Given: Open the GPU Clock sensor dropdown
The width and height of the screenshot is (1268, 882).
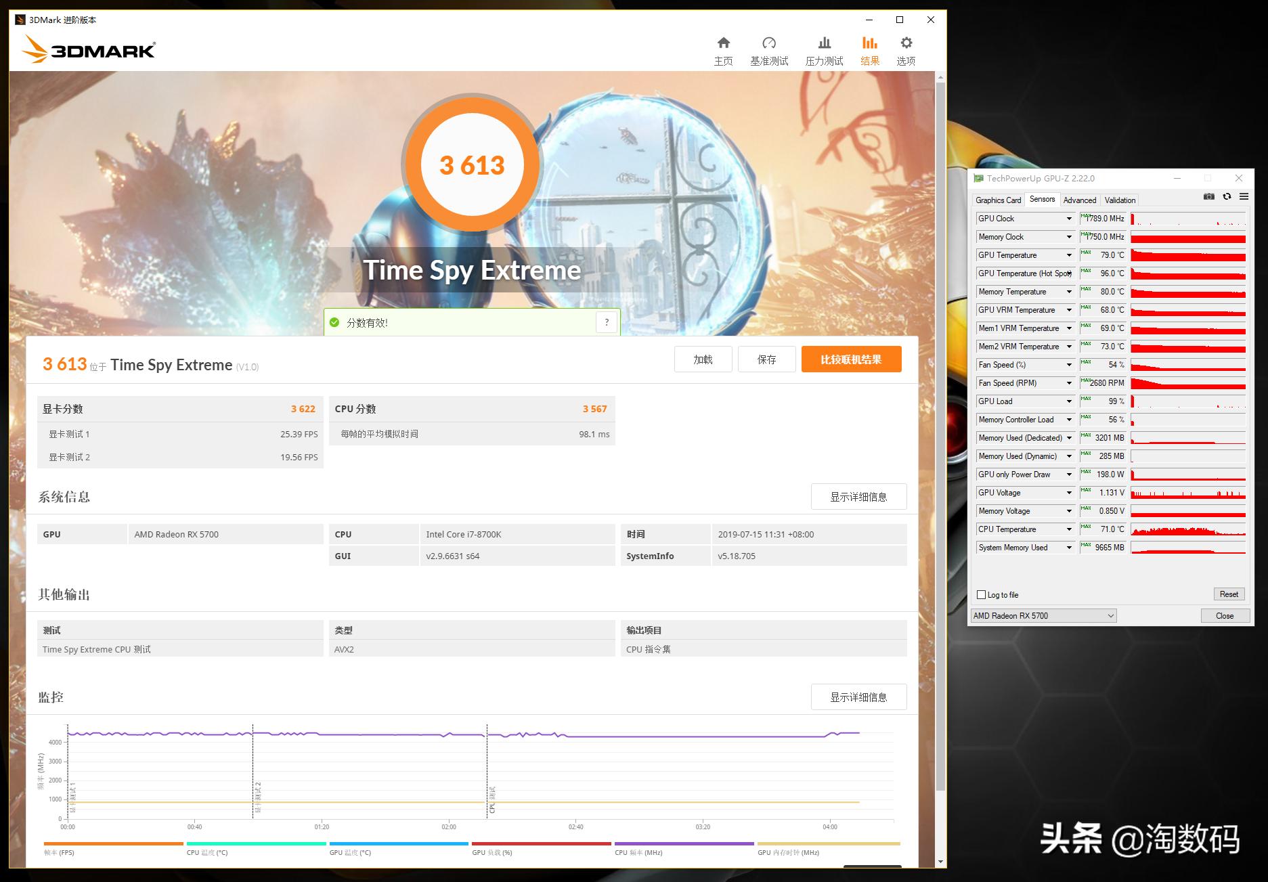Looking at the screenshot, I should pyautogui.click(x=1068, y=218).
